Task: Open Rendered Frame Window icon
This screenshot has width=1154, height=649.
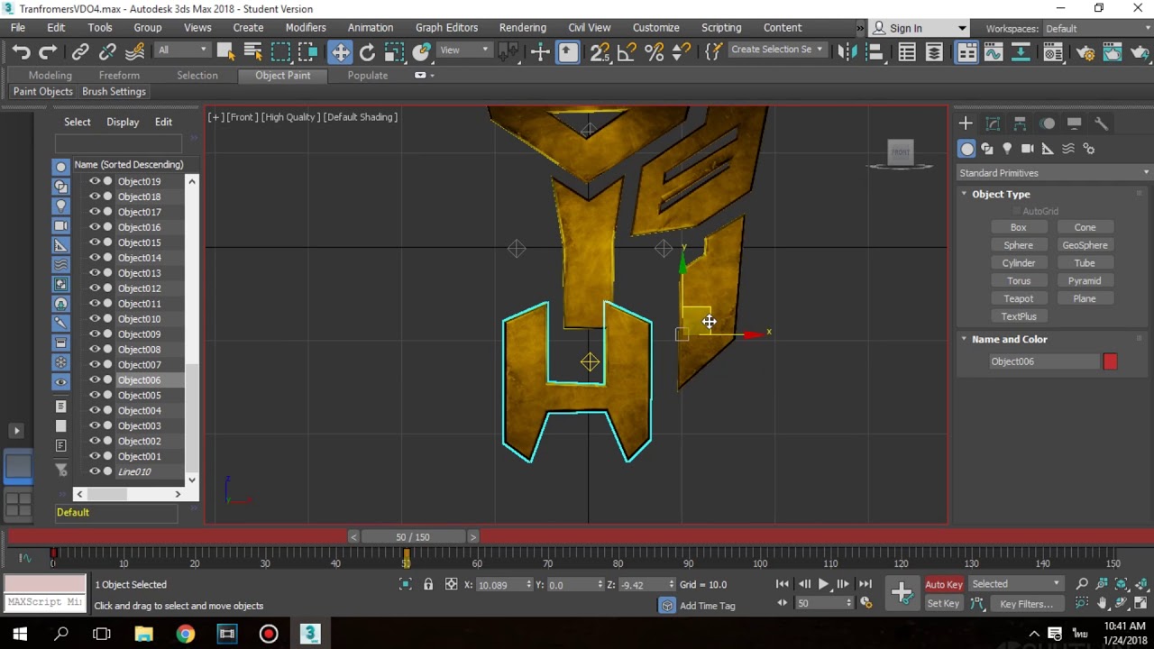Action: (x=1112, y=52)
